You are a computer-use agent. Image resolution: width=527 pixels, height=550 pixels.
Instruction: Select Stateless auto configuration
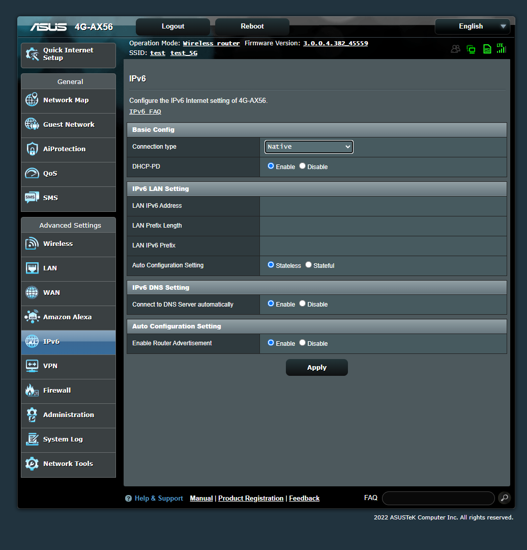point(271,265)
